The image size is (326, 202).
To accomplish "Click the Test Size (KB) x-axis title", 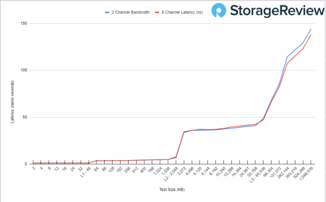I will click(x=172, y=190).
